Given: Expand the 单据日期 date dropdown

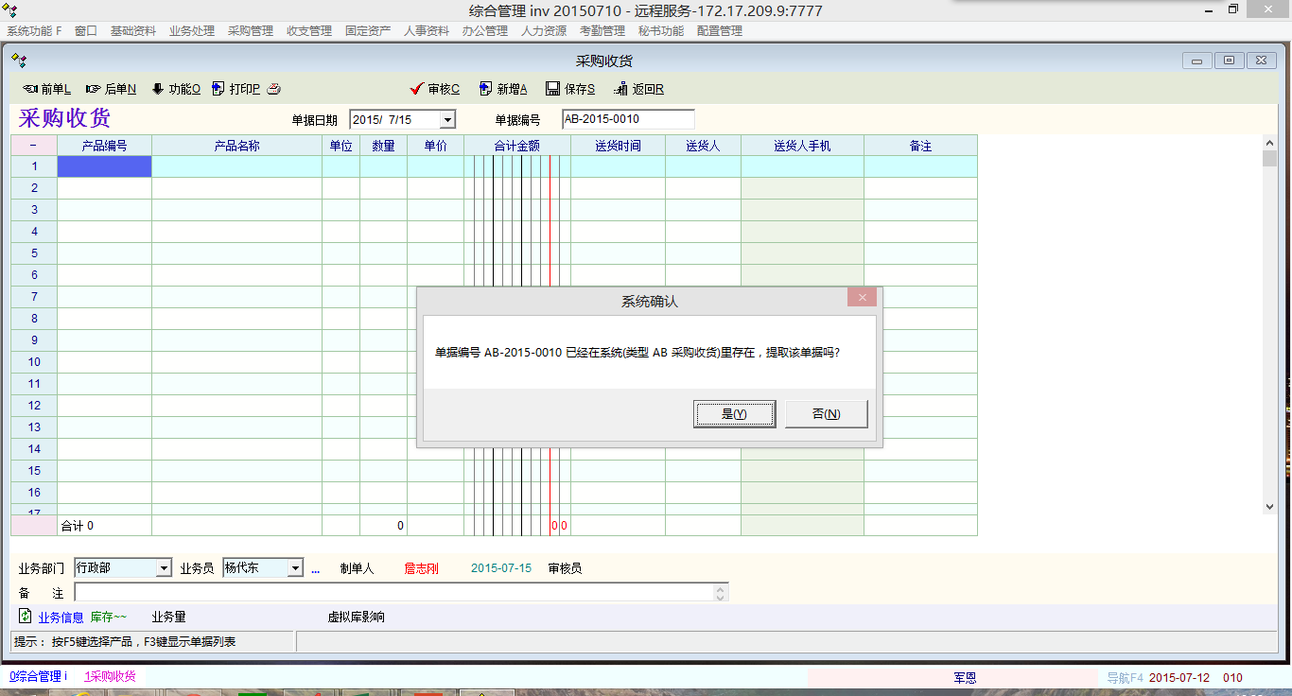Looking at the screenshot, I should (447, 120).
